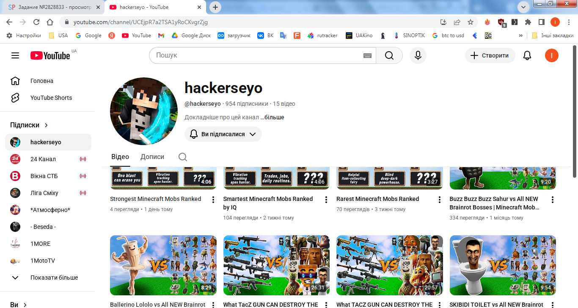Image resolution: width=578 pixels, height=308 pixels.
Task: Expand Показати більше in subscriptions
Action: coord(48,278)
